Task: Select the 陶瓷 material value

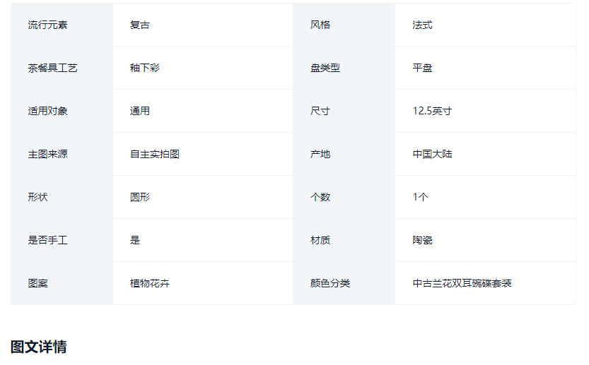Action: coord(422,241)
